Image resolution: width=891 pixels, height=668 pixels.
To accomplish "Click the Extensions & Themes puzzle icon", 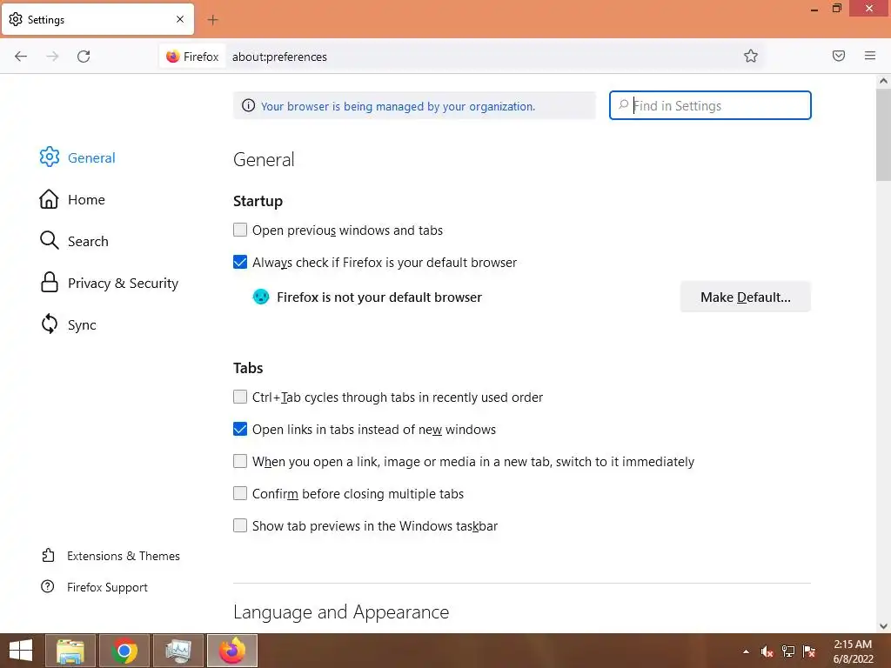I will pyautogui.click(x=49, y=555).
